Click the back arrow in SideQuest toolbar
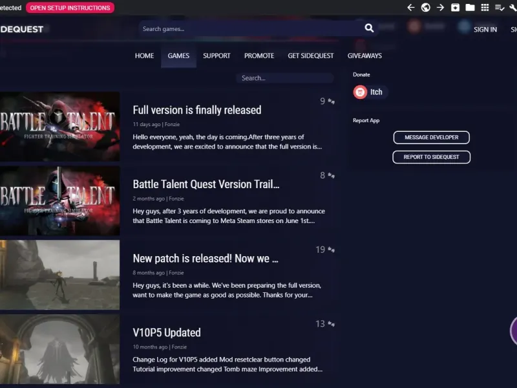 pos(410,7)
